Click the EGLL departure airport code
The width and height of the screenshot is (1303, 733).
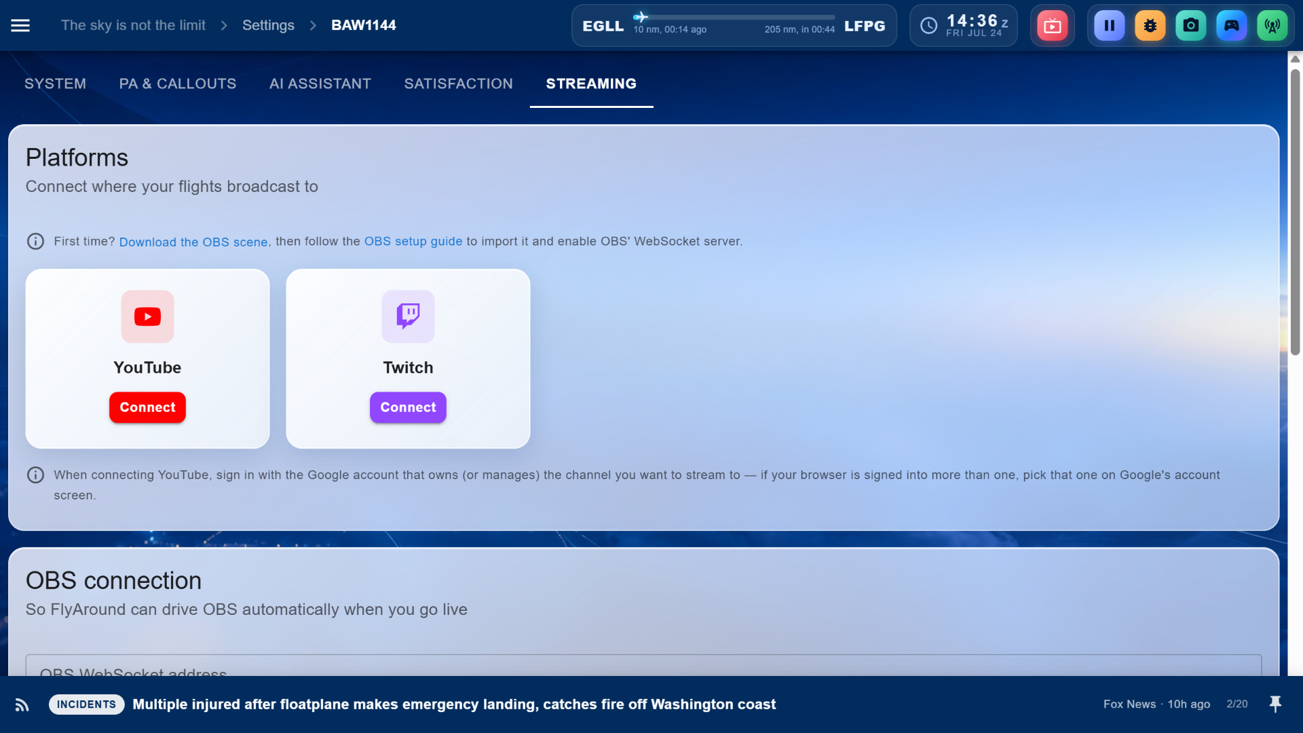[603, 26]
